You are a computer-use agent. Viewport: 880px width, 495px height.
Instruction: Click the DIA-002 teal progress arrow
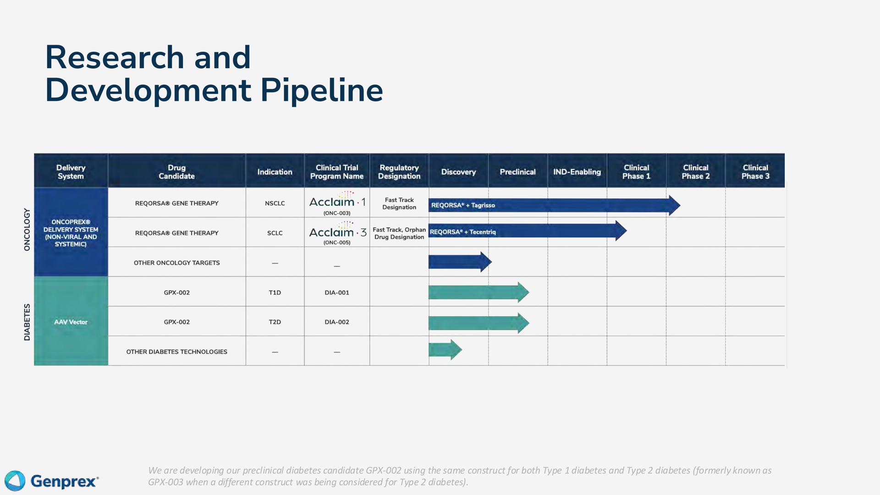tap(478, 323)
